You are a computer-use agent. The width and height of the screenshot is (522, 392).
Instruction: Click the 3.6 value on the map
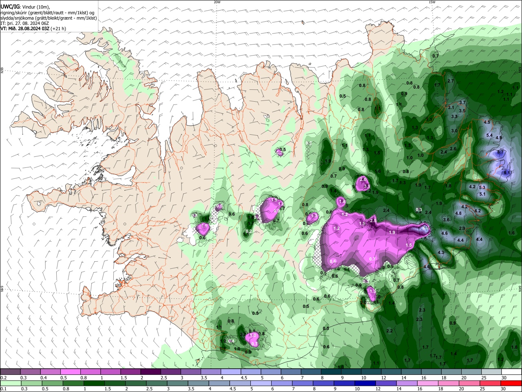[446, 220]
